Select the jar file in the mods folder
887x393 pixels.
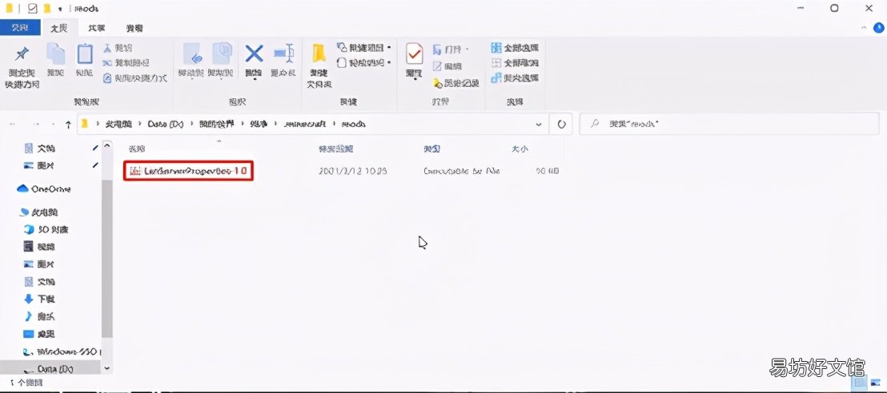(188, 170)
